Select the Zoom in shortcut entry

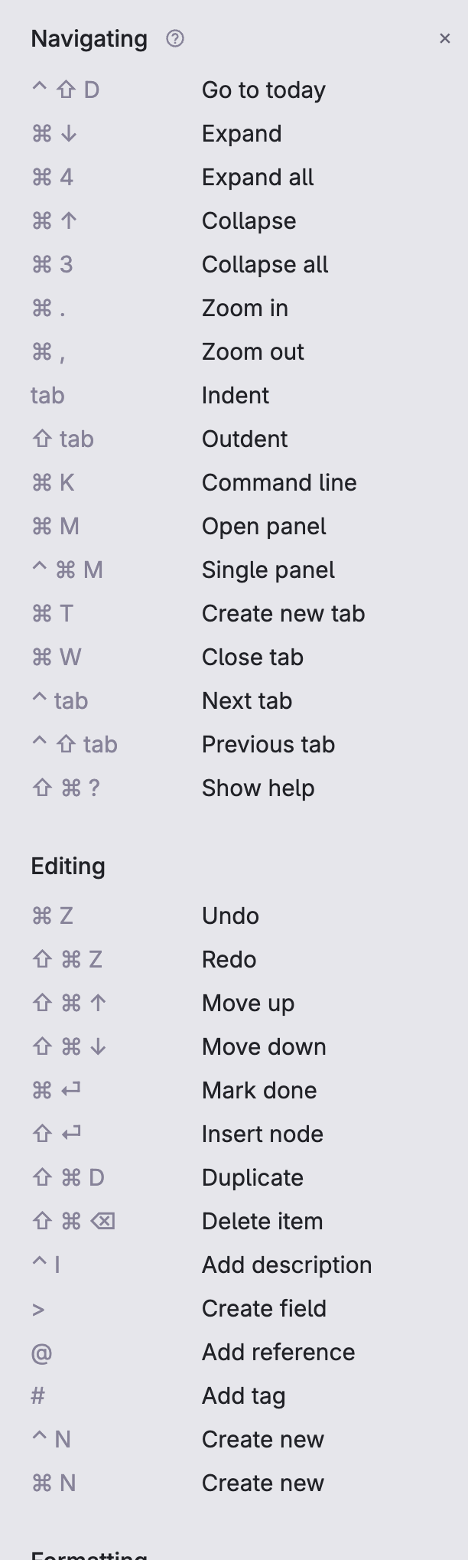pos(245,308)
